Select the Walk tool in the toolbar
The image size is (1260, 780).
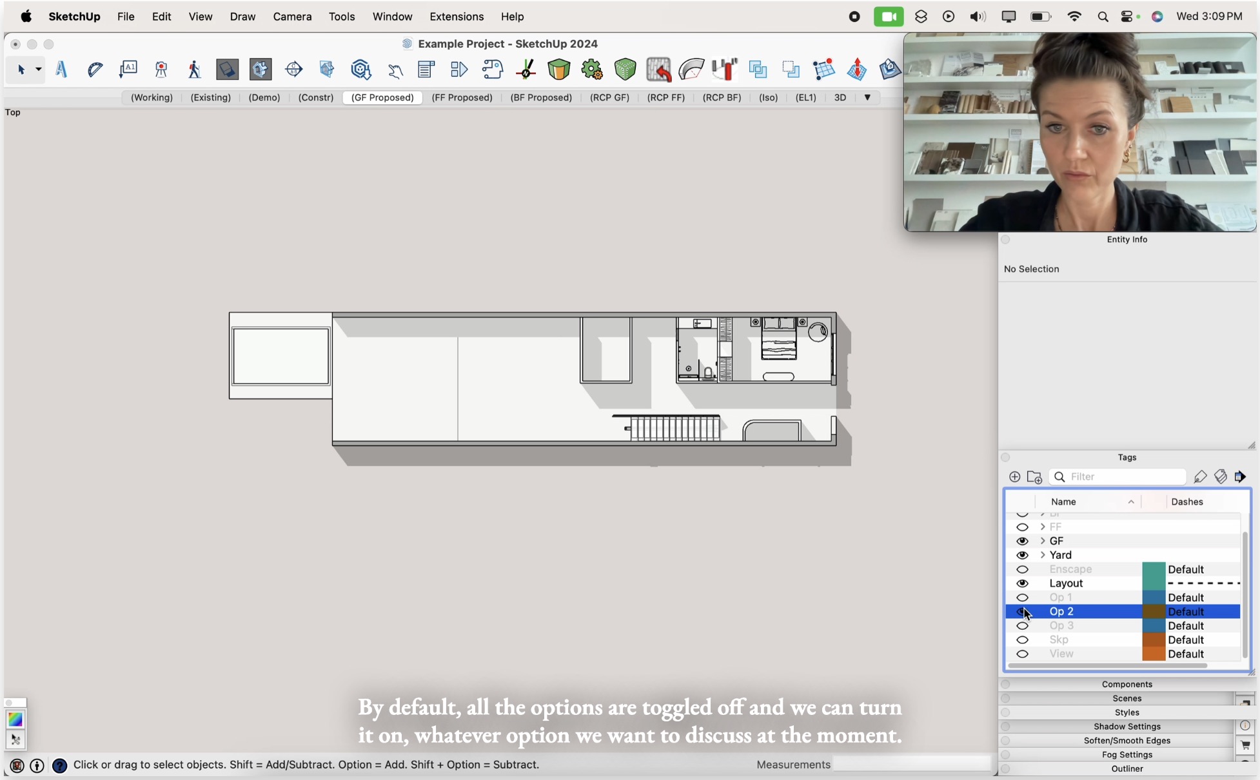tap(194, 69)
